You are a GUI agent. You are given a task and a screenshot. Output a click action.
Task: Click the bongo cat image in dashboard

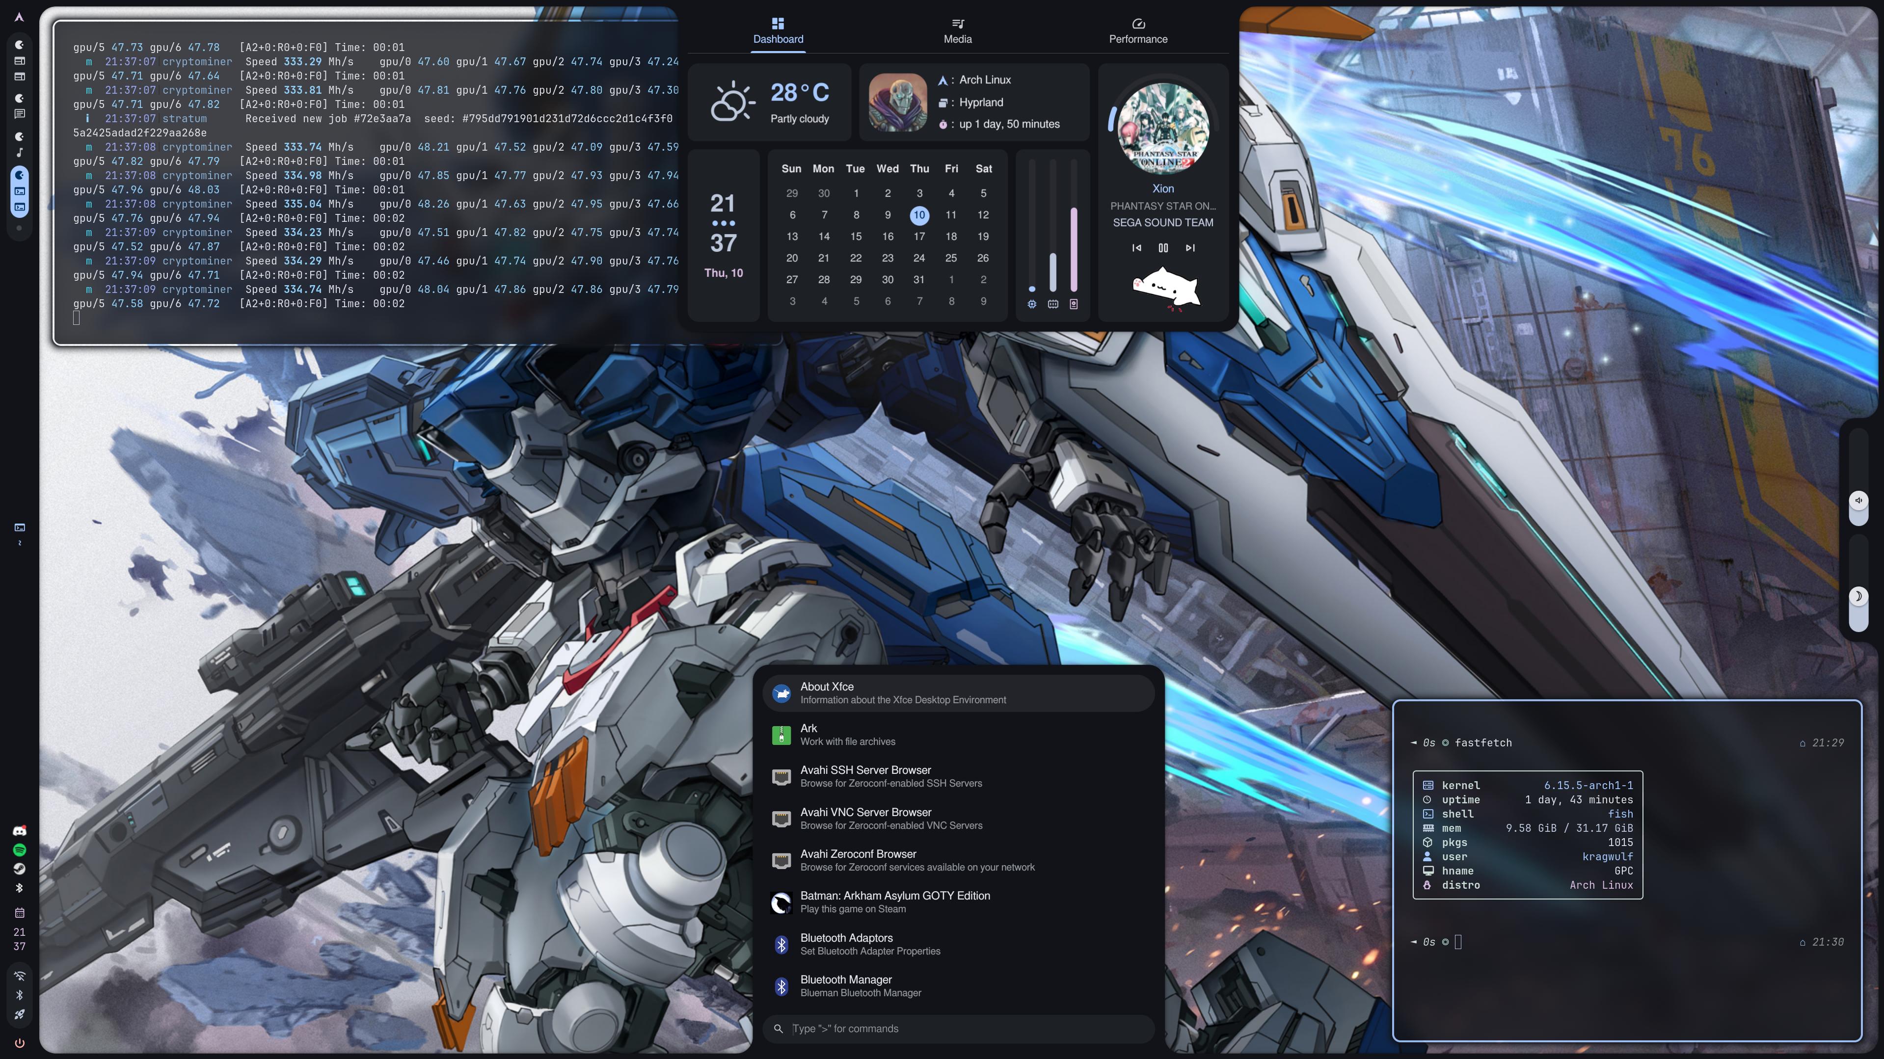point(1166,289)
